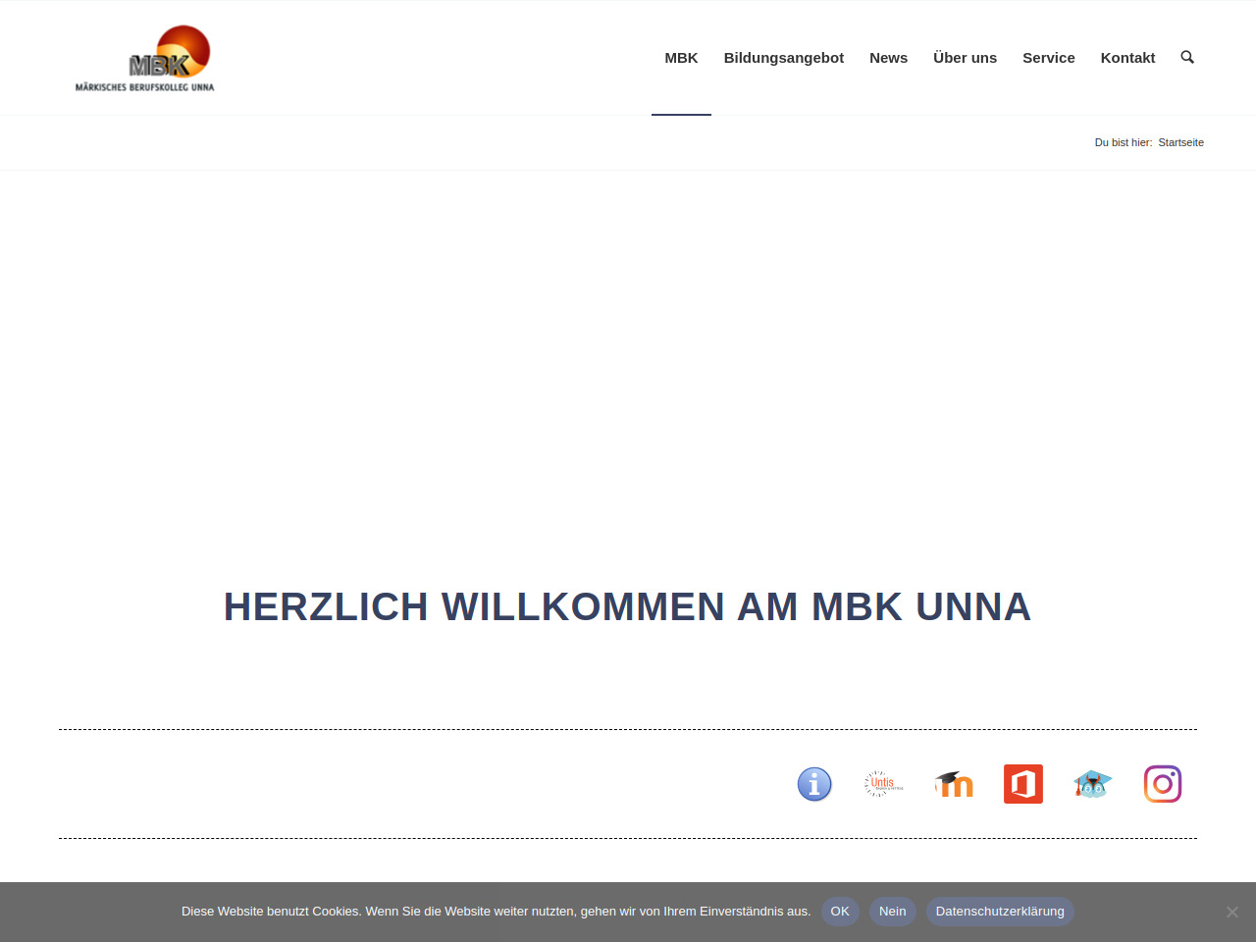Open the Untis timetable icon
The width and height of the screenshot is (1256, 942).
883,784
